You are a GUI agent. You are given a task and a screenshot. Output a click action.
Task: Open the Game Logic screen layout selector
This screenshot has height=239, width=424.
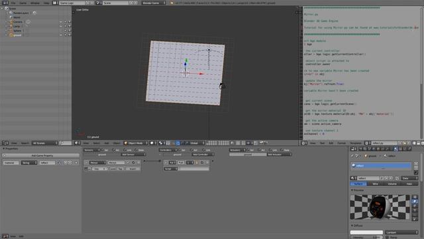click(55, 3)
